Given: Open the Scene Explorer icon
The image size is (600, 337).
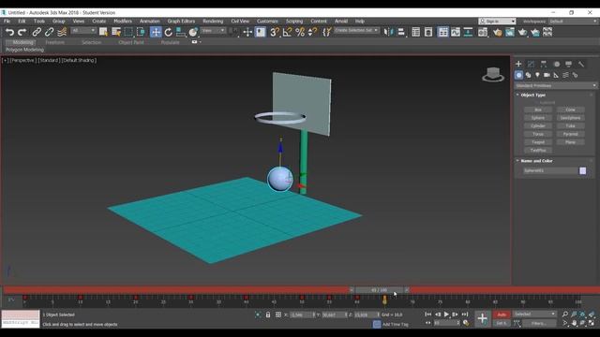Looking at the screenshot, I should (x=416, y=32).
